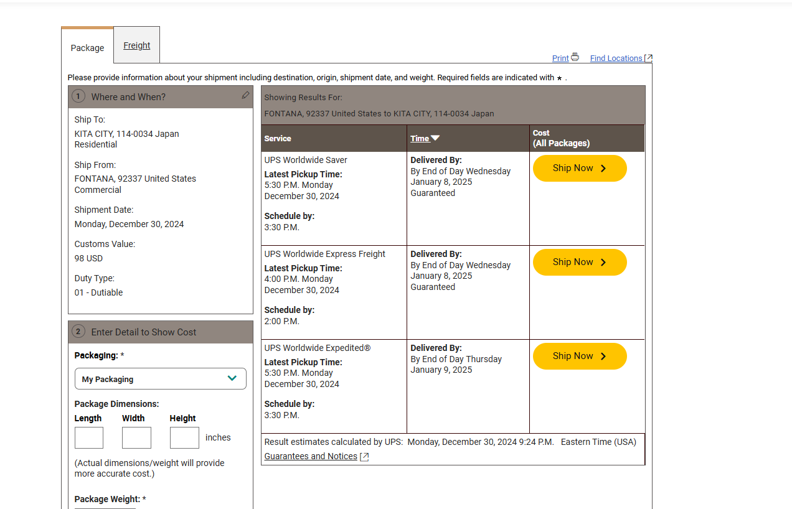Viewport: 792px width, 509px height.
Task: Click the January 9, 2025 delivery date
Action: click(441, 370)
